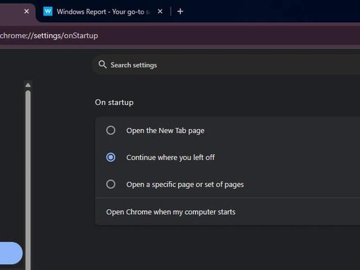
Task: Open a new tab with plus button
Action: click(x=180, y=11)
